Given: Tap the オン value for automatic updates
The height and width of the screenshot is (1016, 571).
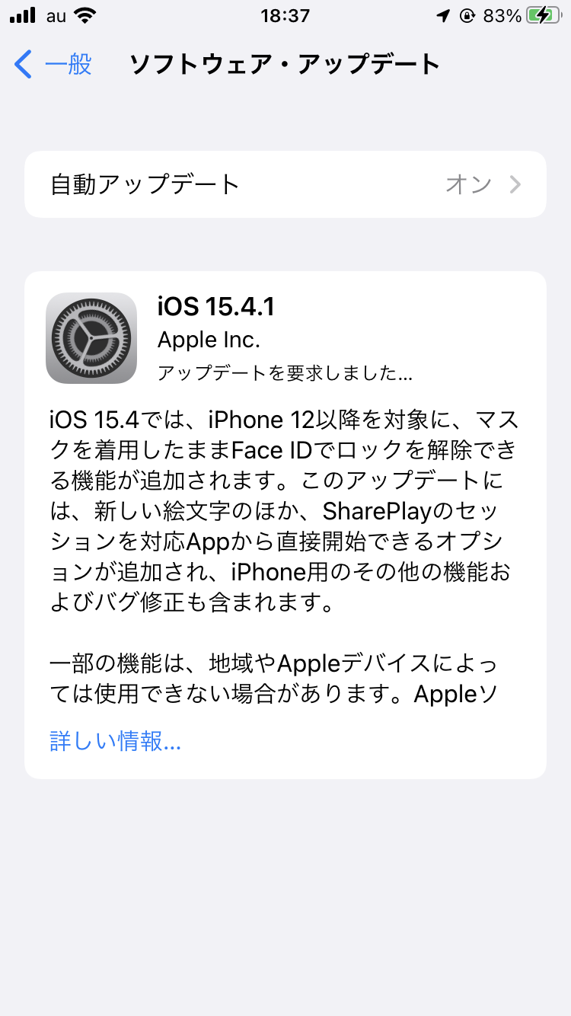Looking at the screenshot, I should (468, 184).
